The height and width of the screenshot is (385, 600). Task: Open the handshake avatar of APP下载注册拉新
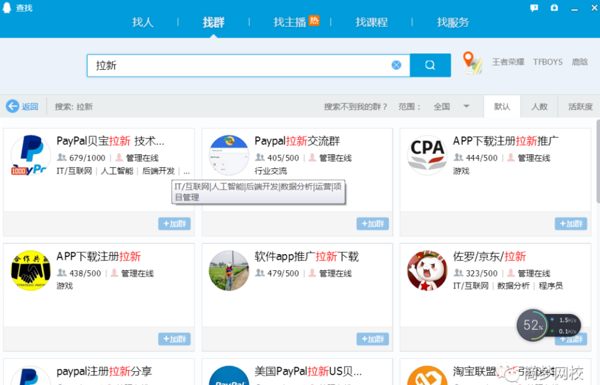(30, 270)
